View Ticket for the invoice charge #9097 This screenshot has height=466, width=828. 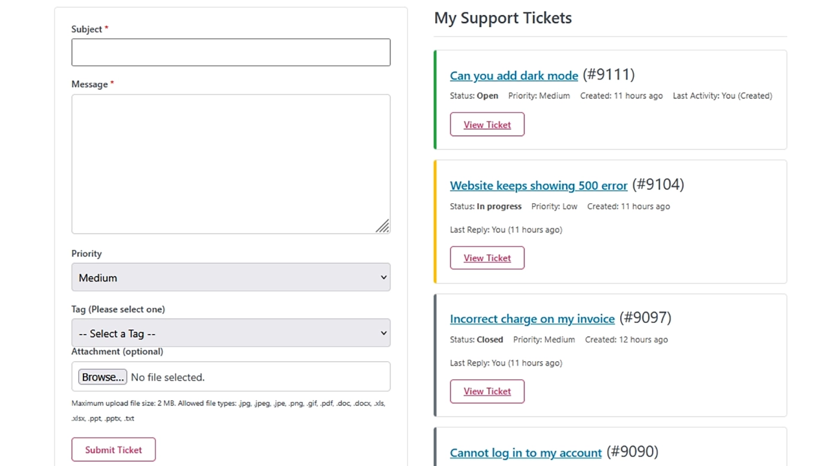pos(487,392)
